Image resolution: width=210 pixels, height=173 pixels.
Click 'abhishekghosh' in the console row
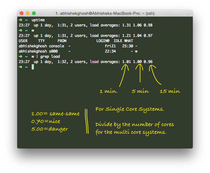(x=33, y=46)
